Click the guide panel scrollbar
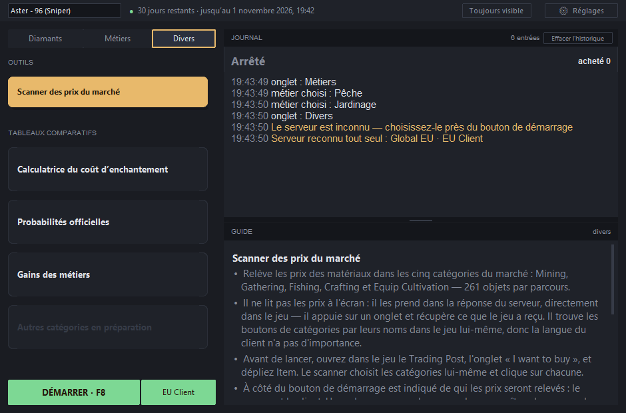626x413 pixels. click(613, 280)
